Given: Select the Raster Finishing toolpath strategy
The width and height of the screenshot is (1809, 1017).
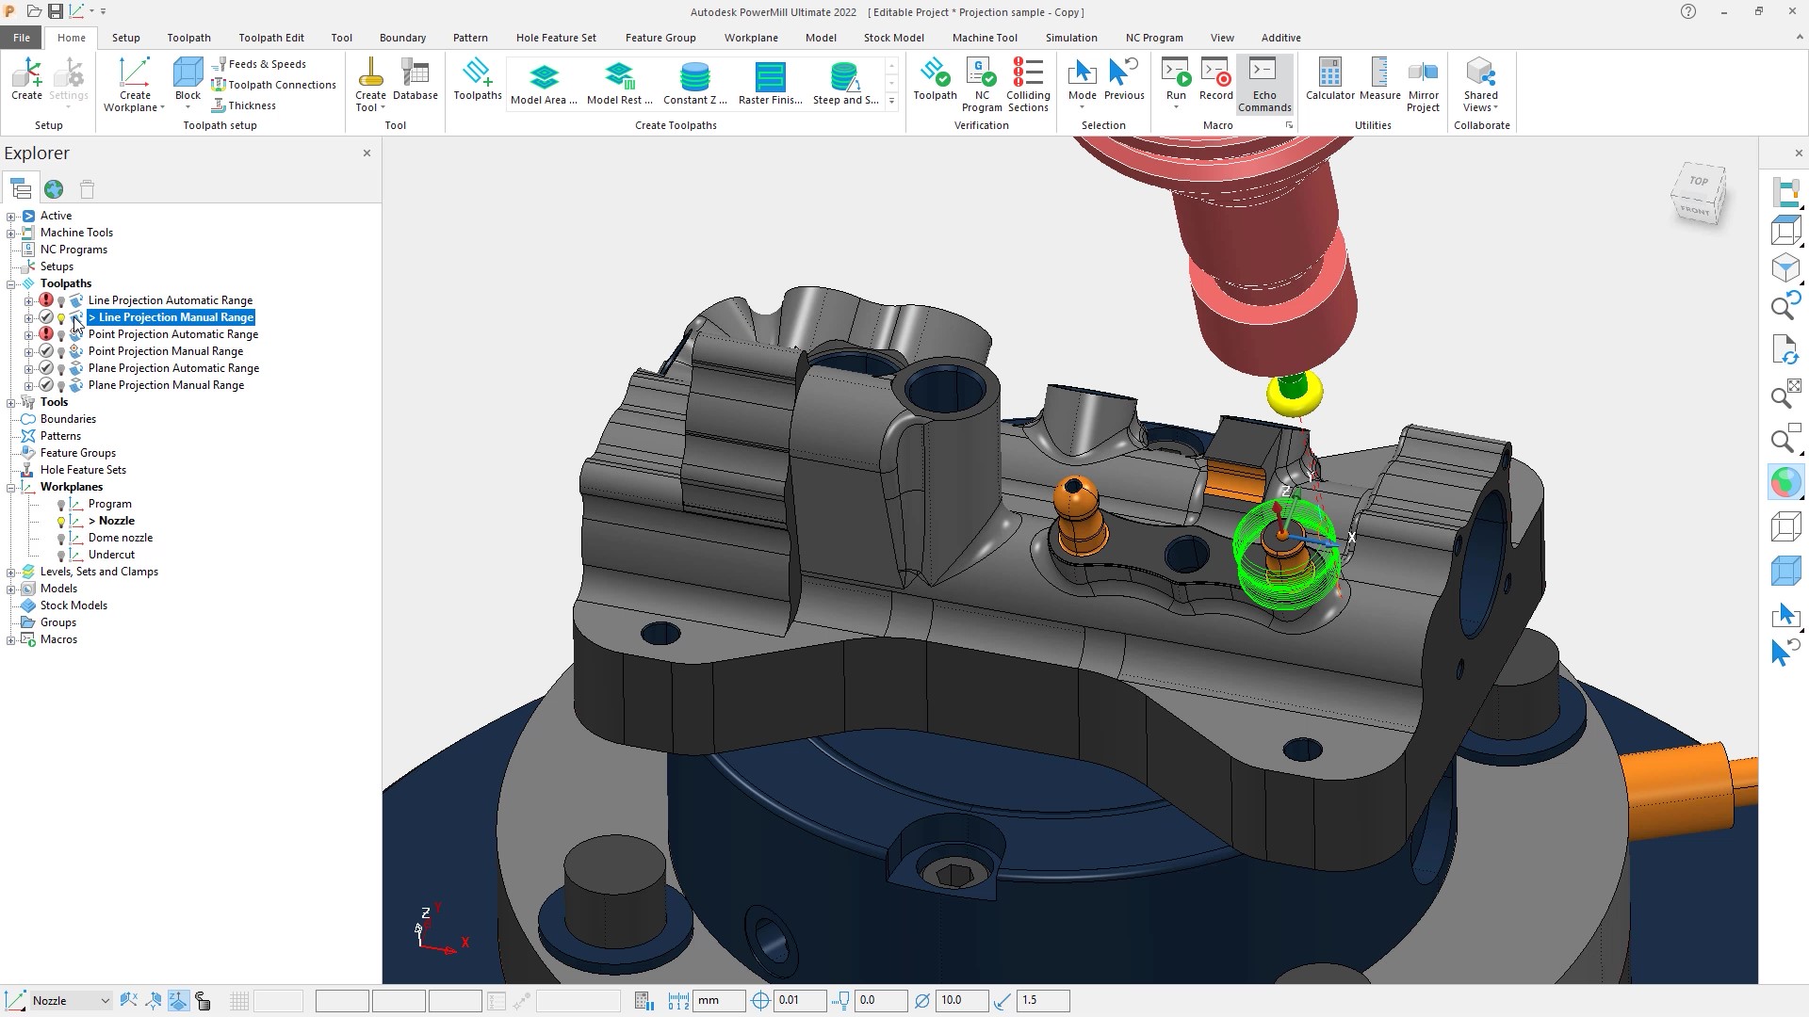Looking at the screenshot, I should coord(770,83).
